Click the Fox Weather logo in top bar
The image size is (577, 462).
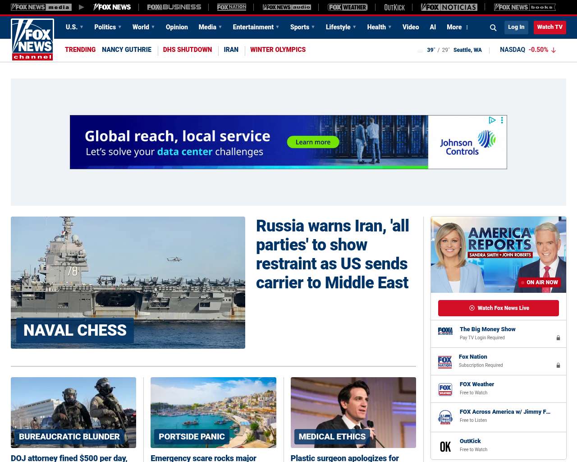348,7
